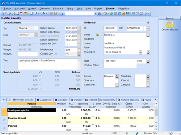Click the Agendy panel header button
Image resolution: width=181 pixels, height=135 pixels.
click(169, 18)
